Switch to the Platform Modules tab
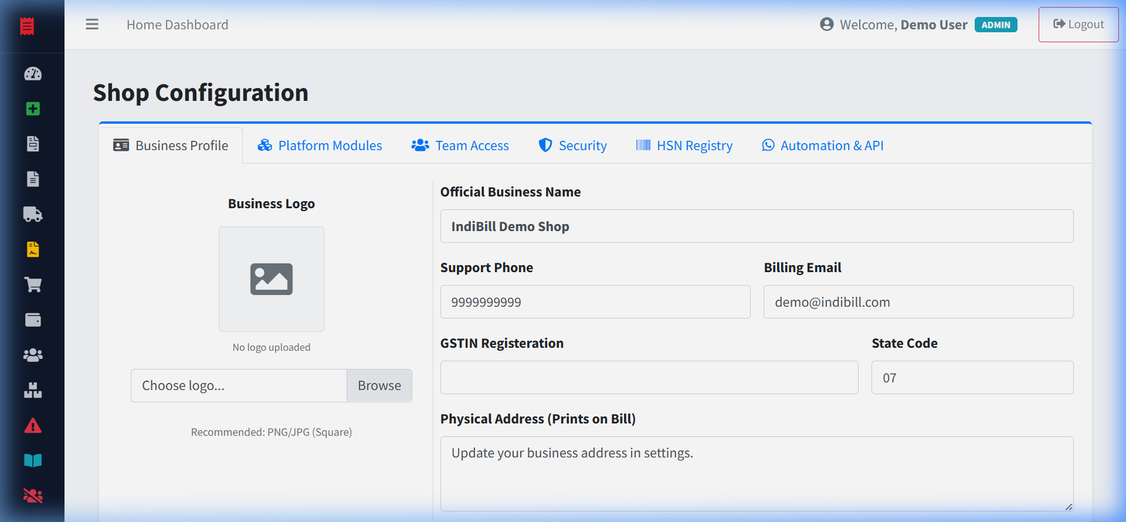Viewport: 1126px width, 522px height. (x=320, y=145)
